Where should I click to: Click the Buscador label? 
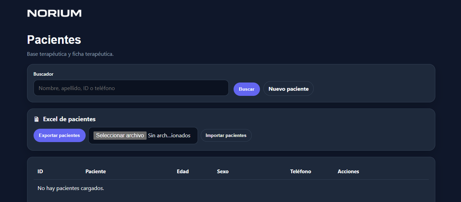point(43,74)
